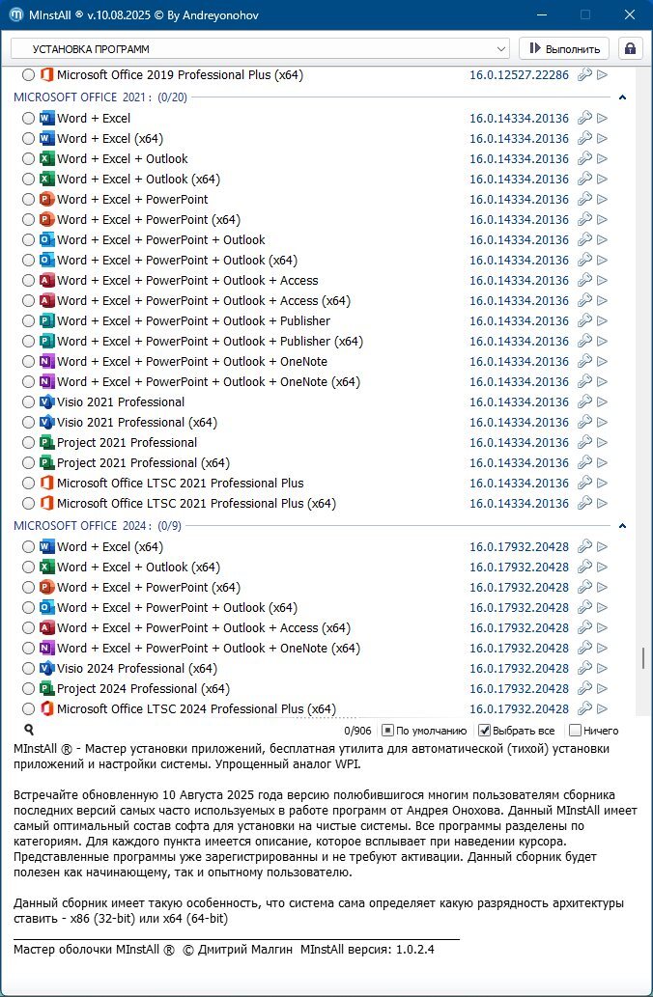Select the Office LTSC 2024 Professional Plus (x64) radio button

[28, 709]
